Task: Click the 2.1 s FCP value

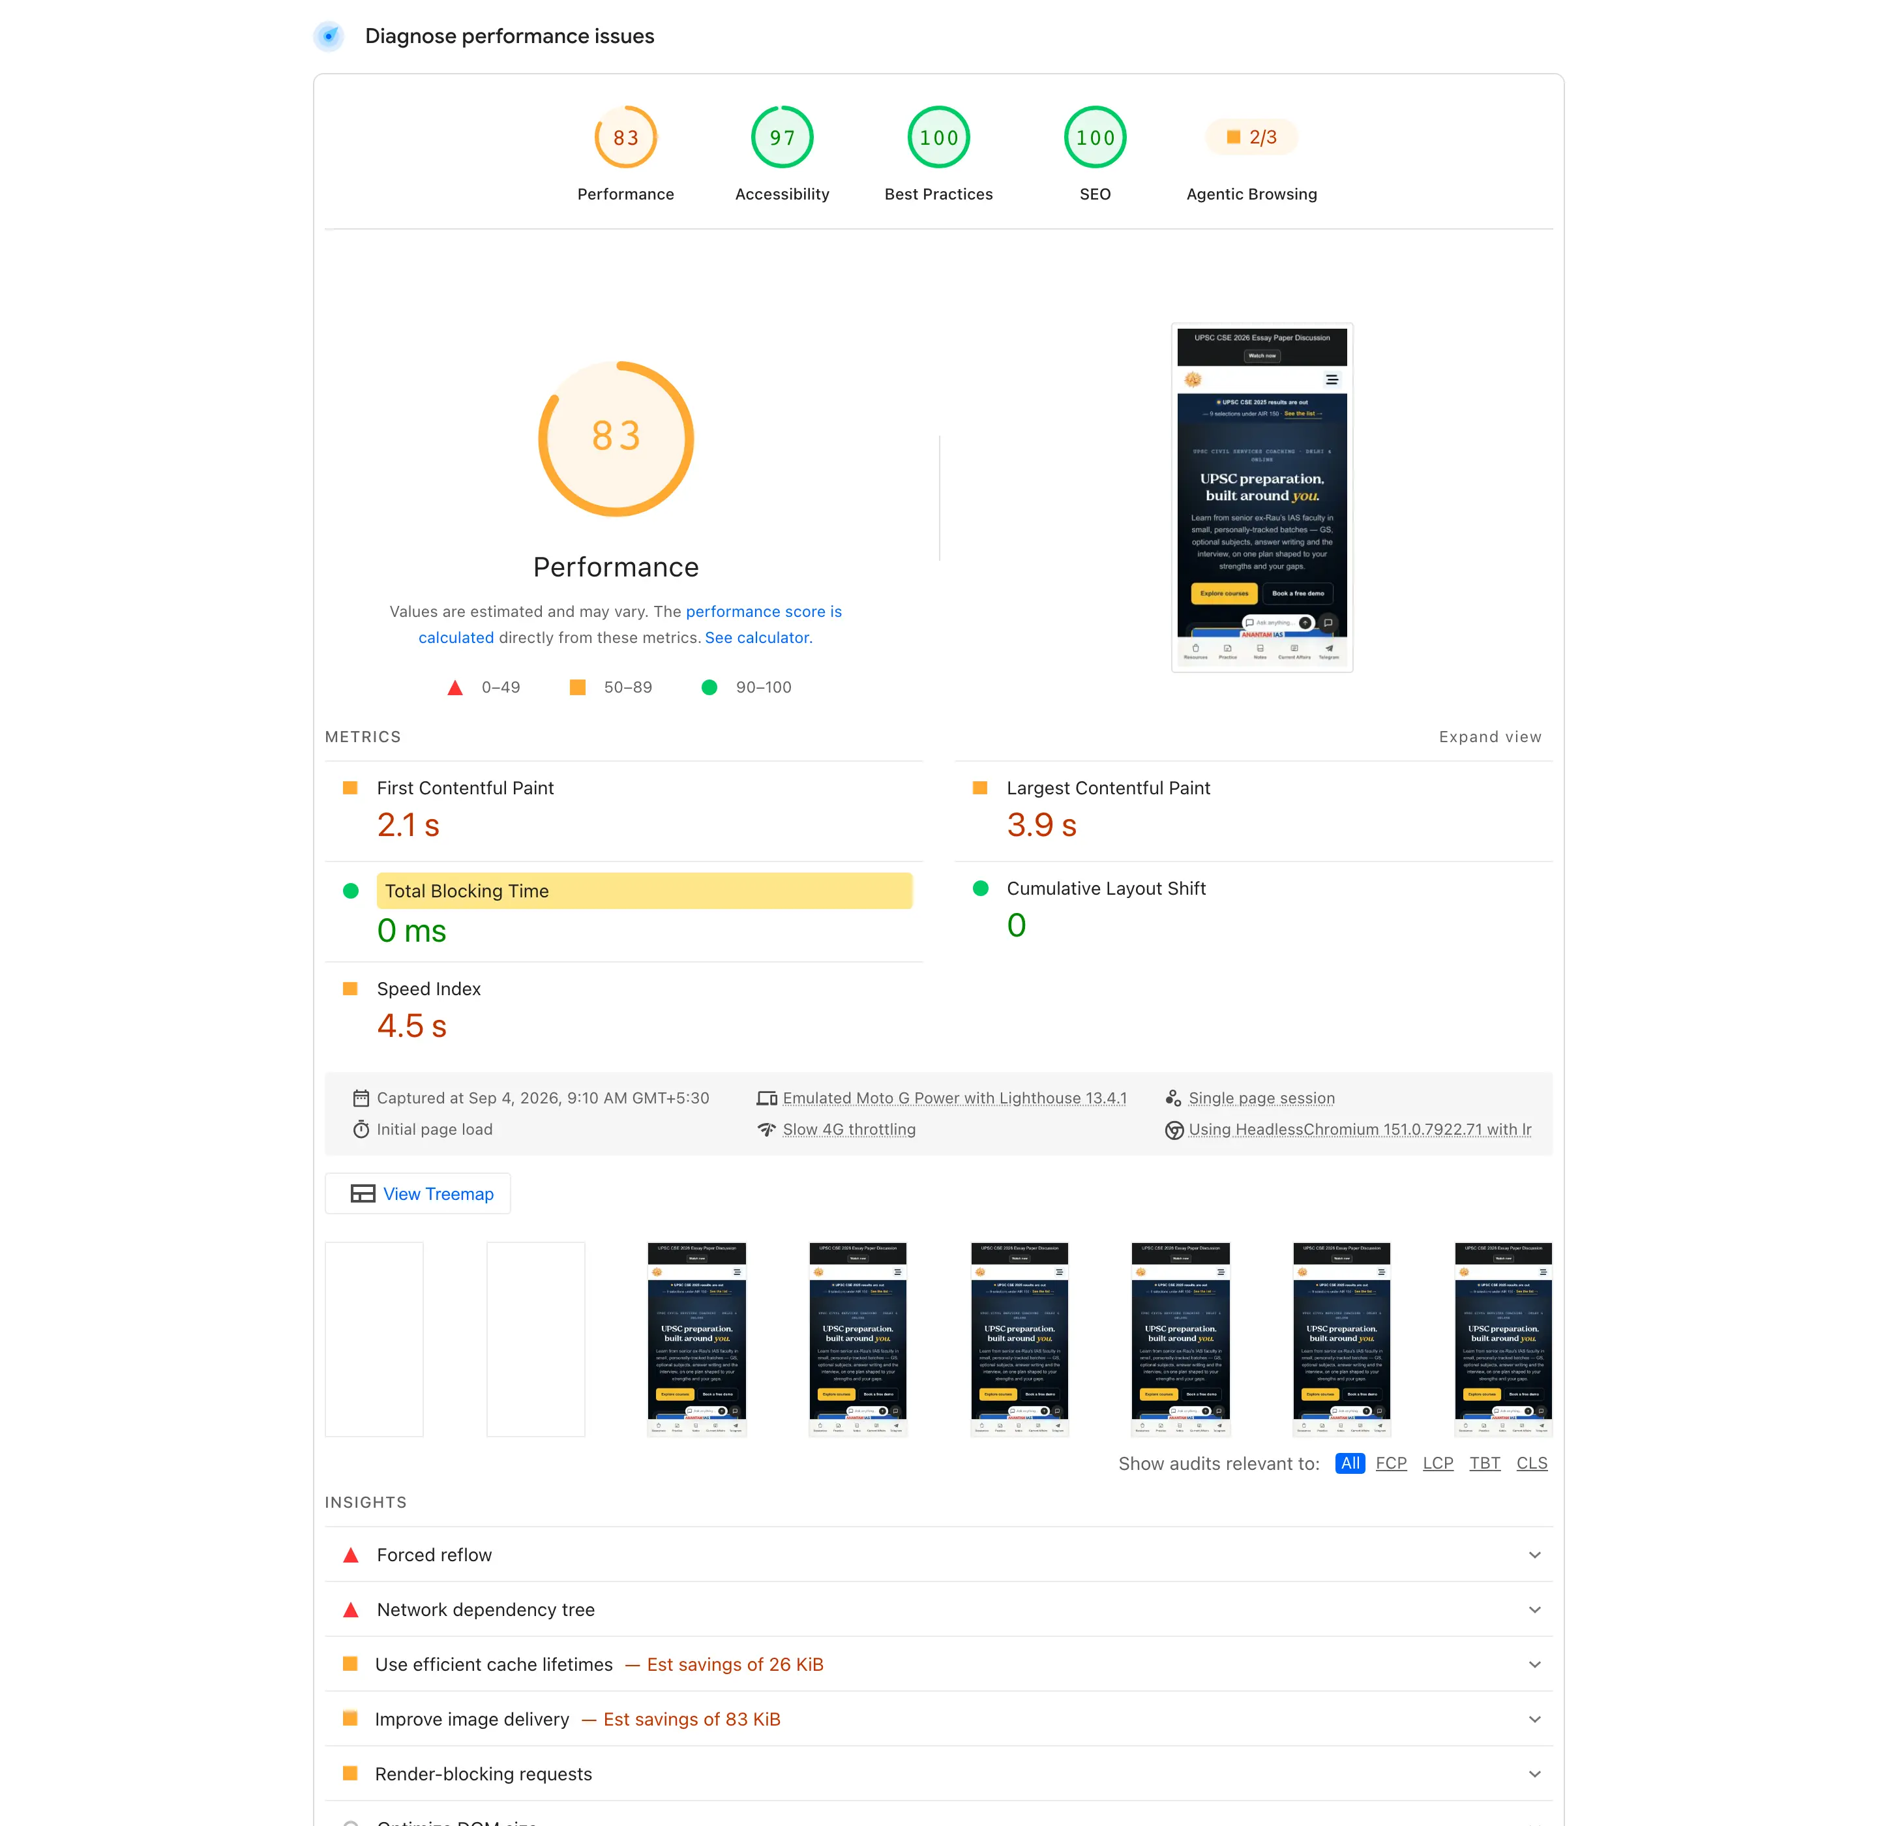Action: coord(409,825)
